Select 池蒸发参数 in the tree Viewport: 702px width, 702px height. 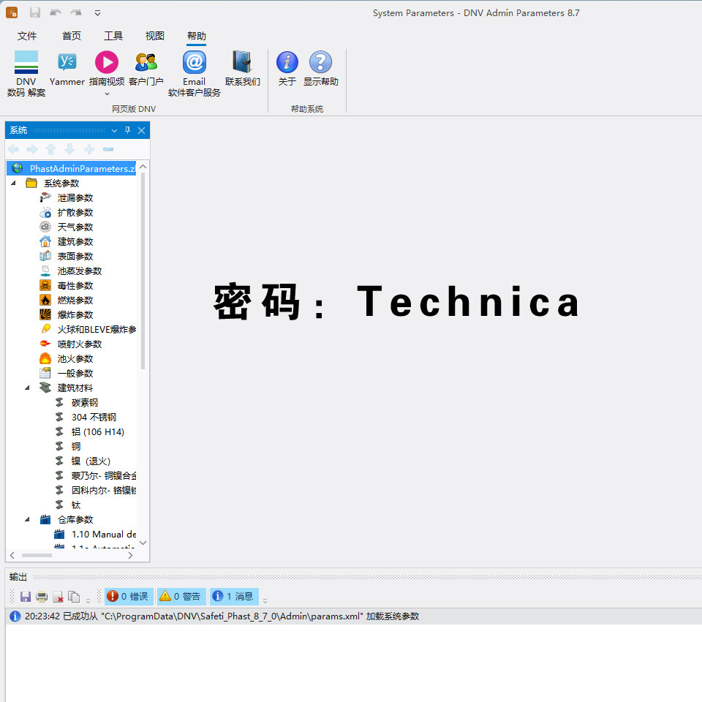coord(80,271)
